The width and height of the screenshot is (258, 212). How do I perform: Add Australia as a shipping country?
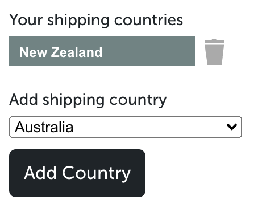pos(77,173)
